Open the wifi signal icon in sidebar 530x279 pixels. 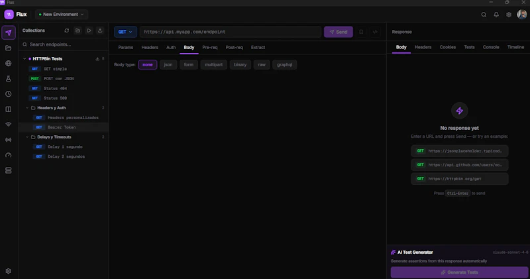(9, 125)
